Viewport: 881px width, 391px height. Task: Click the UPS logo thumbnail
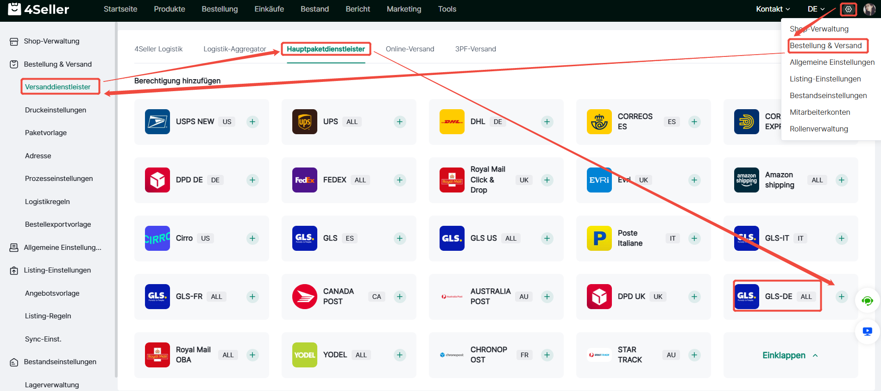[x=305, y=122]
